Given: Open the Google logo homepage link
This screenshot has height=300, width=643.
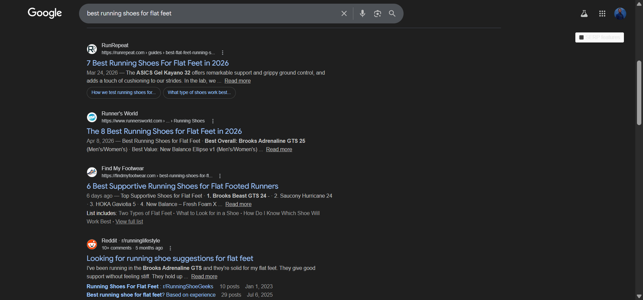Looking at the screenshot, I should [x=45, y=13].
